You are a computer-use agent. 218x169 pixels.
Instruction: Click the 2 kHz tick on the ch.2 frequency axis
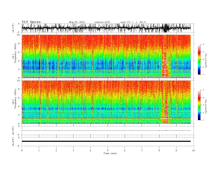19,115
